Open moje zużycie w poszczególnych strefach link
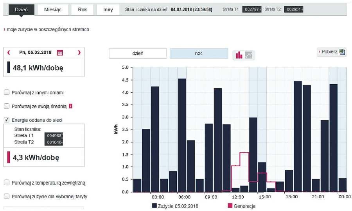This screenshot has height=211, width=352. (x=48, y=30)
